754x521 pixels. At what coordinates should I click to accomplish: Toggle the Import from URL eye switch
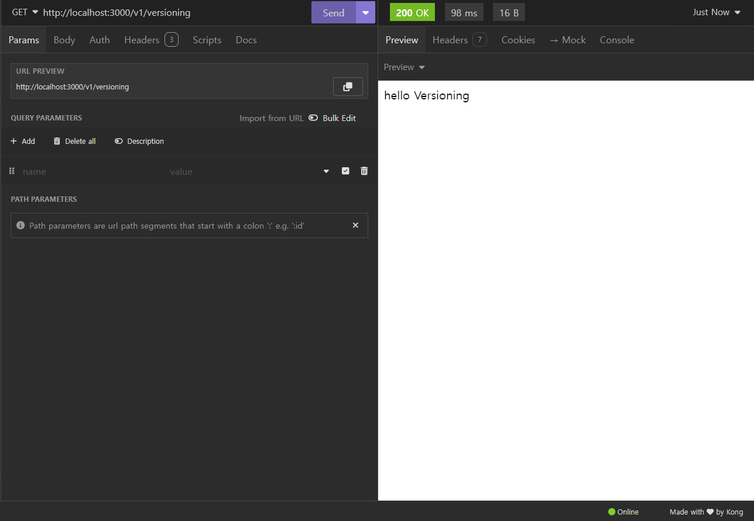(x=313, y=118)
